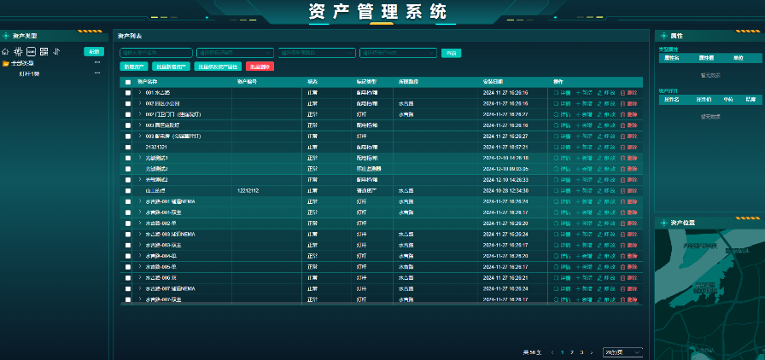Click the red 批量删除 button
765x360 pixels.
(x=260, y=66)
